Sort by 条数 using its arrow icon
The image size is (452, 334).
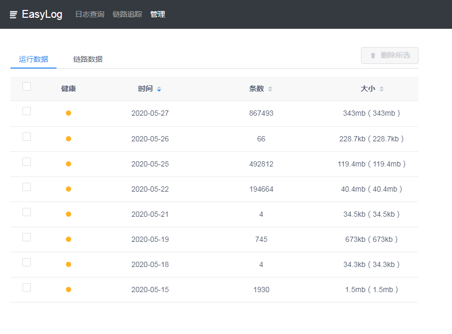click(270, 89)
